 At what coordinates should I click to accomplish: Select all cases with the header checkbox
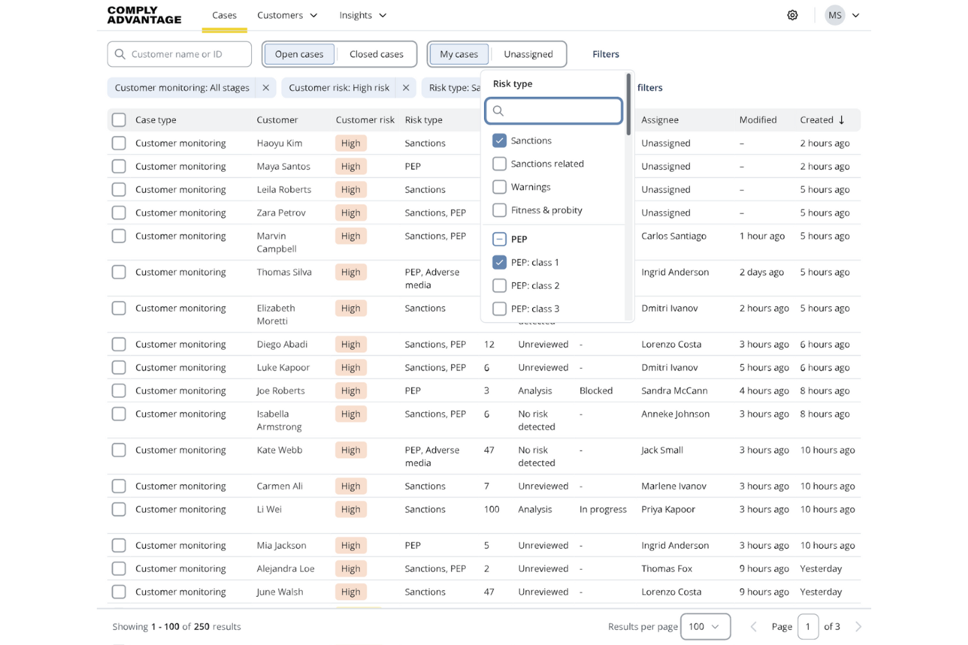pyautogui.click(x=118, y=120)
